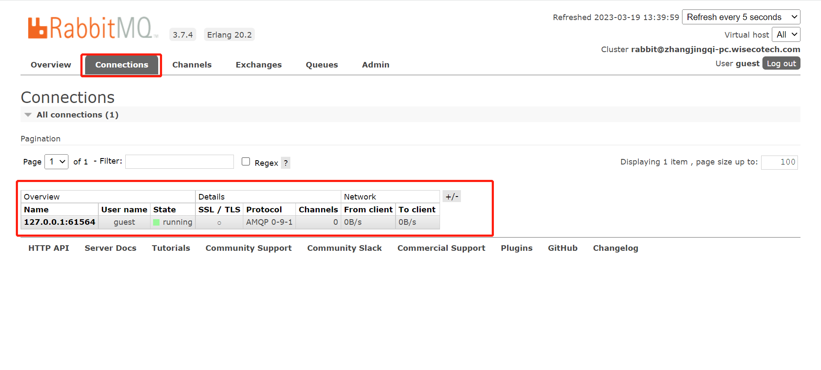The height and width of the screenshot is (370, 821).
Task: Open the Tutorials link
Action: click(171, 248)
